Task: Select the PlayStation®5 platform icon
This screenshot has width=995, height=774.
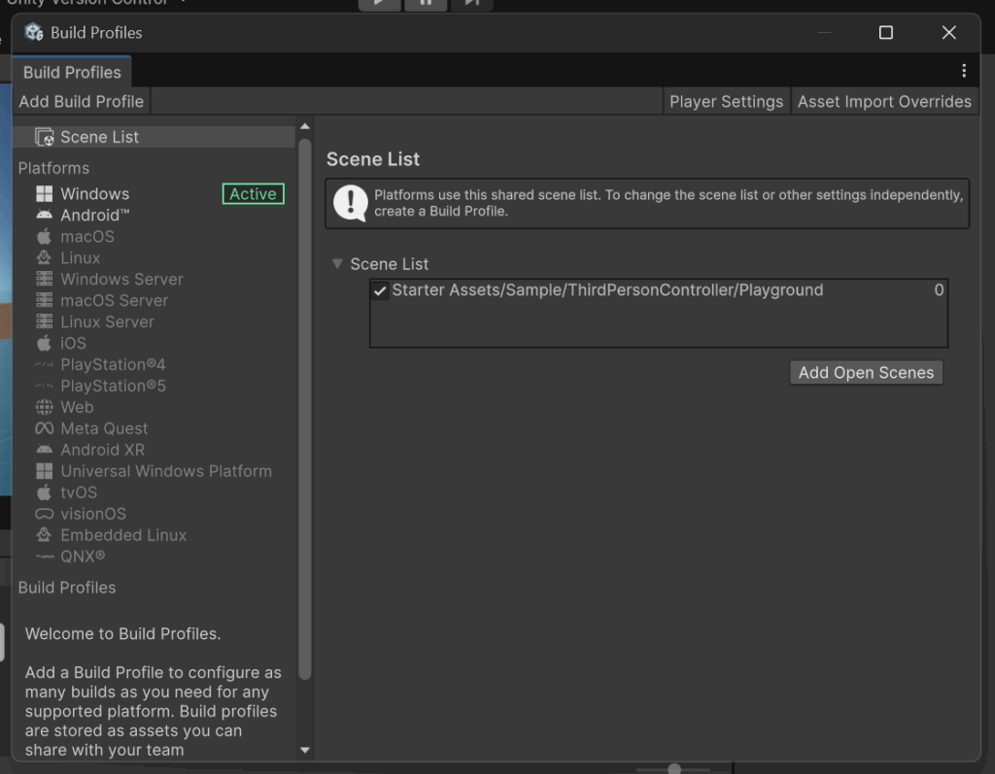Action: pyautogui.click(x=44, y=387)
